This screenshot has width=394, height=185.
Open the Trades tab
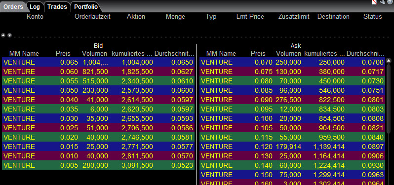[57, 7]
